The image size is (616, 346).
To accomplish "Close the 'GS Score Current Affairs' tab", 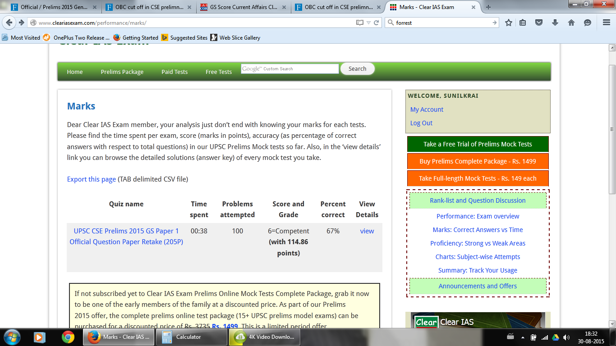I will 285,7.
